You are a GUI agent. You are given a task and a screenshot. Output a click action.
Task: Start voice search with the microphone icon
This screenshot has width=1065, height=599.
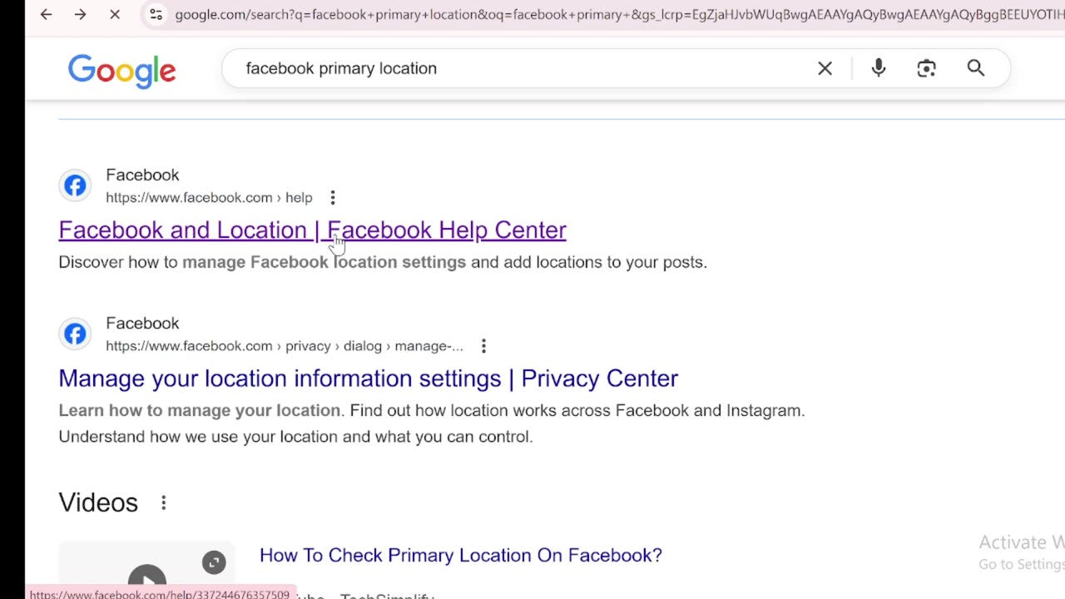click(879, 68)
